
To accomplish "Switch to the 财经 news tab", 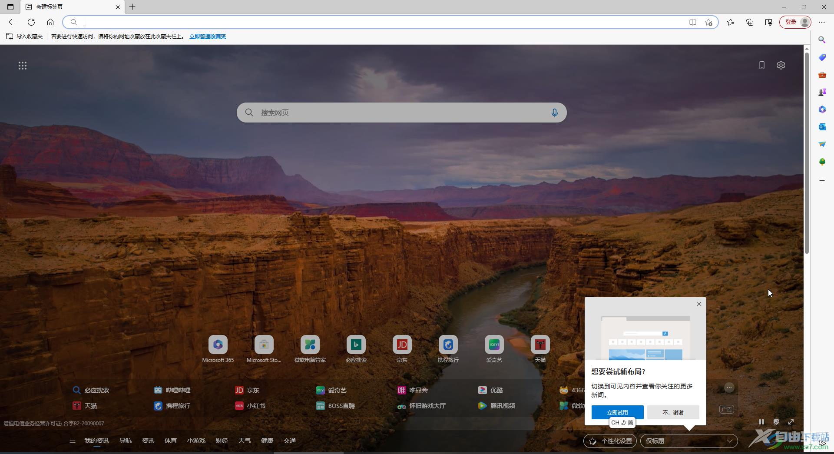I will [x=222, y=441].
